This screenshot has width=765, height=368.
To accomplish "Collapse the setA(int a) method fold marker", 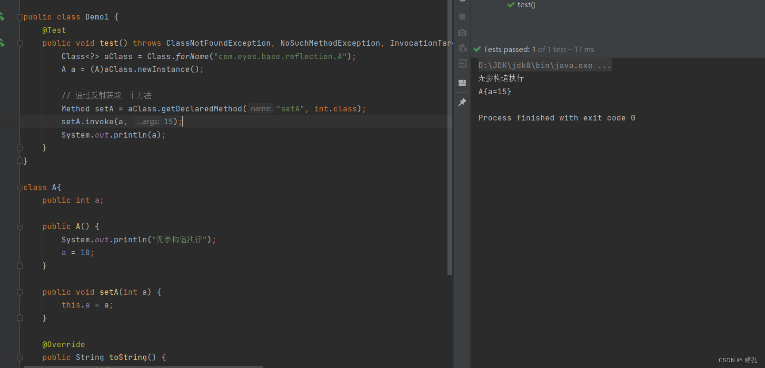I will point(20,292).
